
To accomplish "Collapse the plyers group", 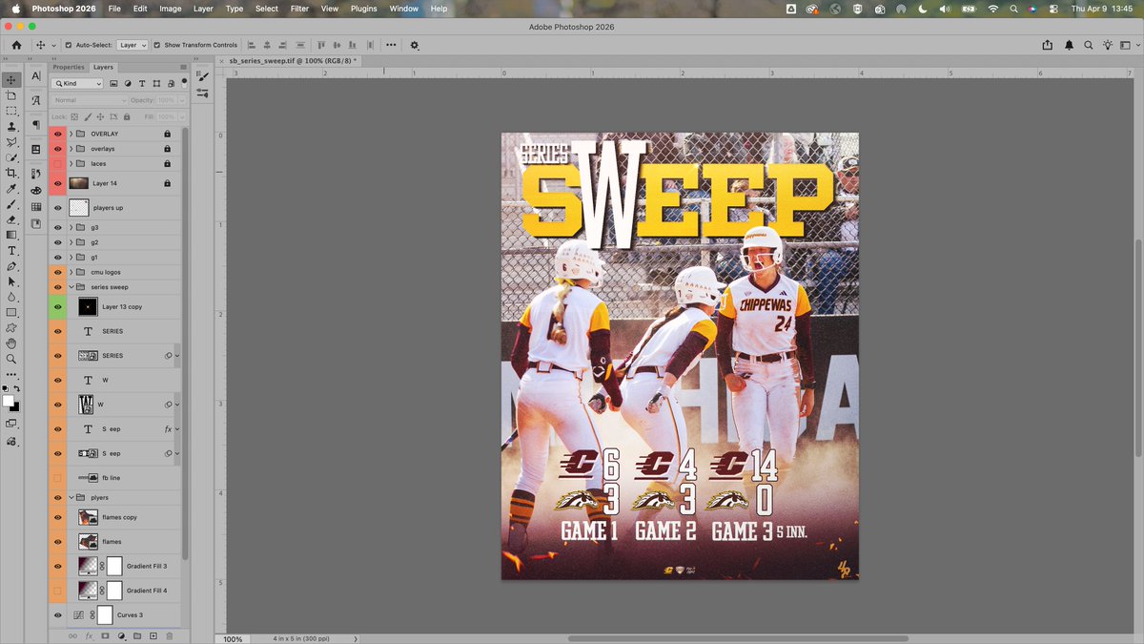I will [x=71, y=498].
